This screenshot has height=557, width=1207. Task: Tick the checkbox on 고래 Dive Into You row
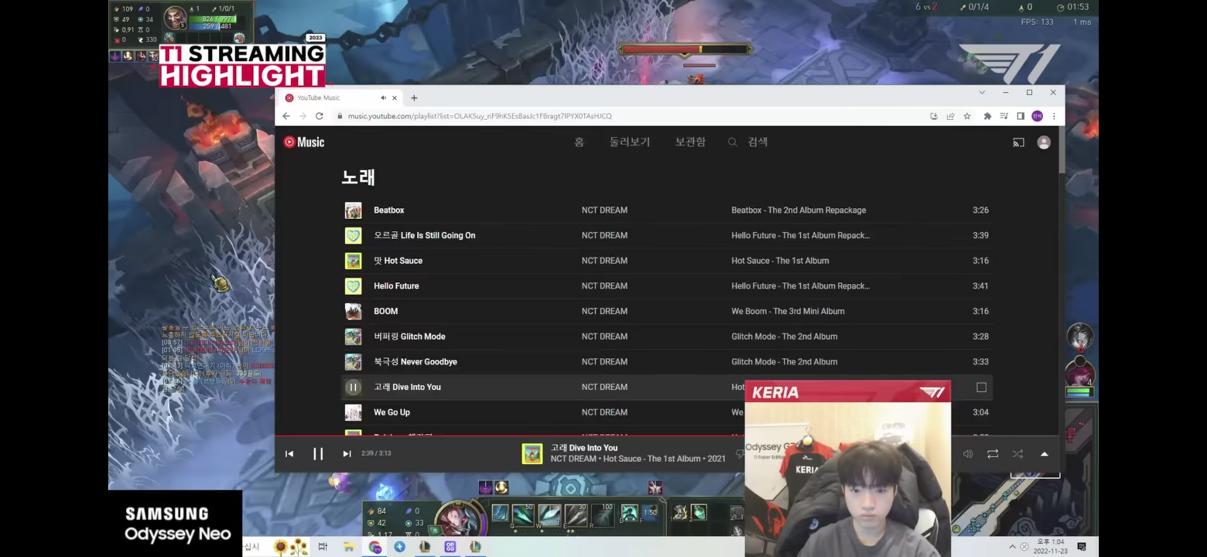(x=981, y=387)
